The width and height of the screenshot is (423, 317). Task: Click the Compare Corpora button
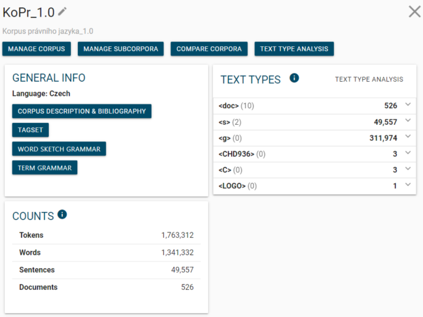(x=209, y=49)
